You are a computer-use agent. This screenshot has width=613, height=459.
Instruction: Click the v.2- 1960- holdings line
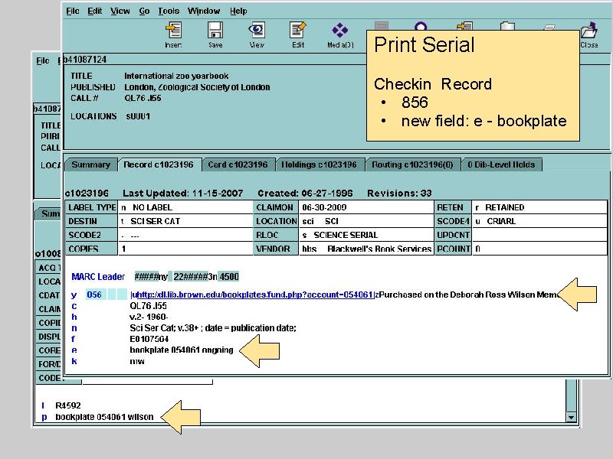(149, 317)
